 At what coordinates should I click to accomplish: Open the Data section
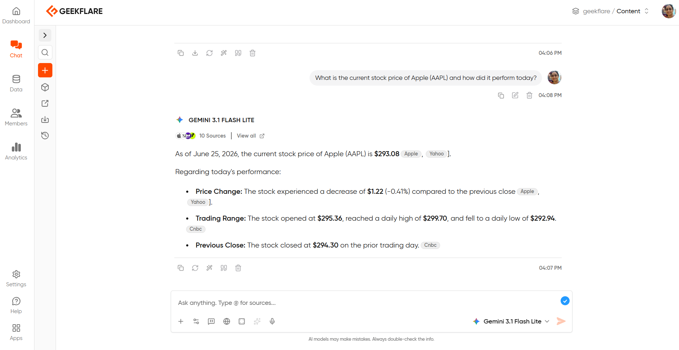16,83
